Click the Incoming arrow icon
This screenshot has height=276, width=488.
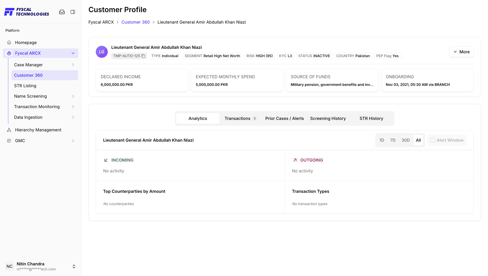coord(106,160)
